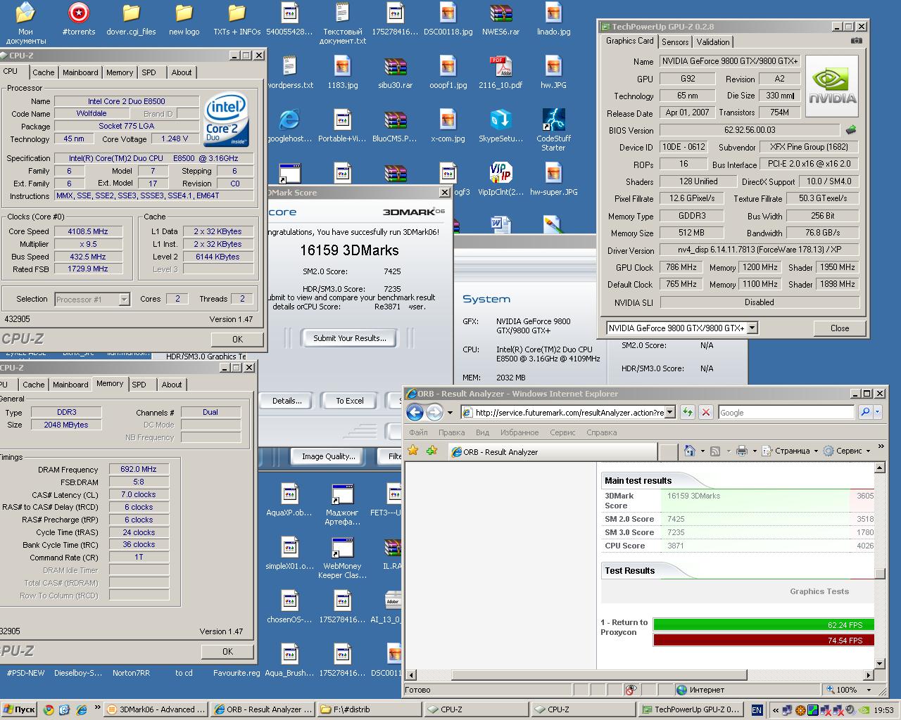Click the red stop loading icon
901x720 pixels.
point(706,413)
